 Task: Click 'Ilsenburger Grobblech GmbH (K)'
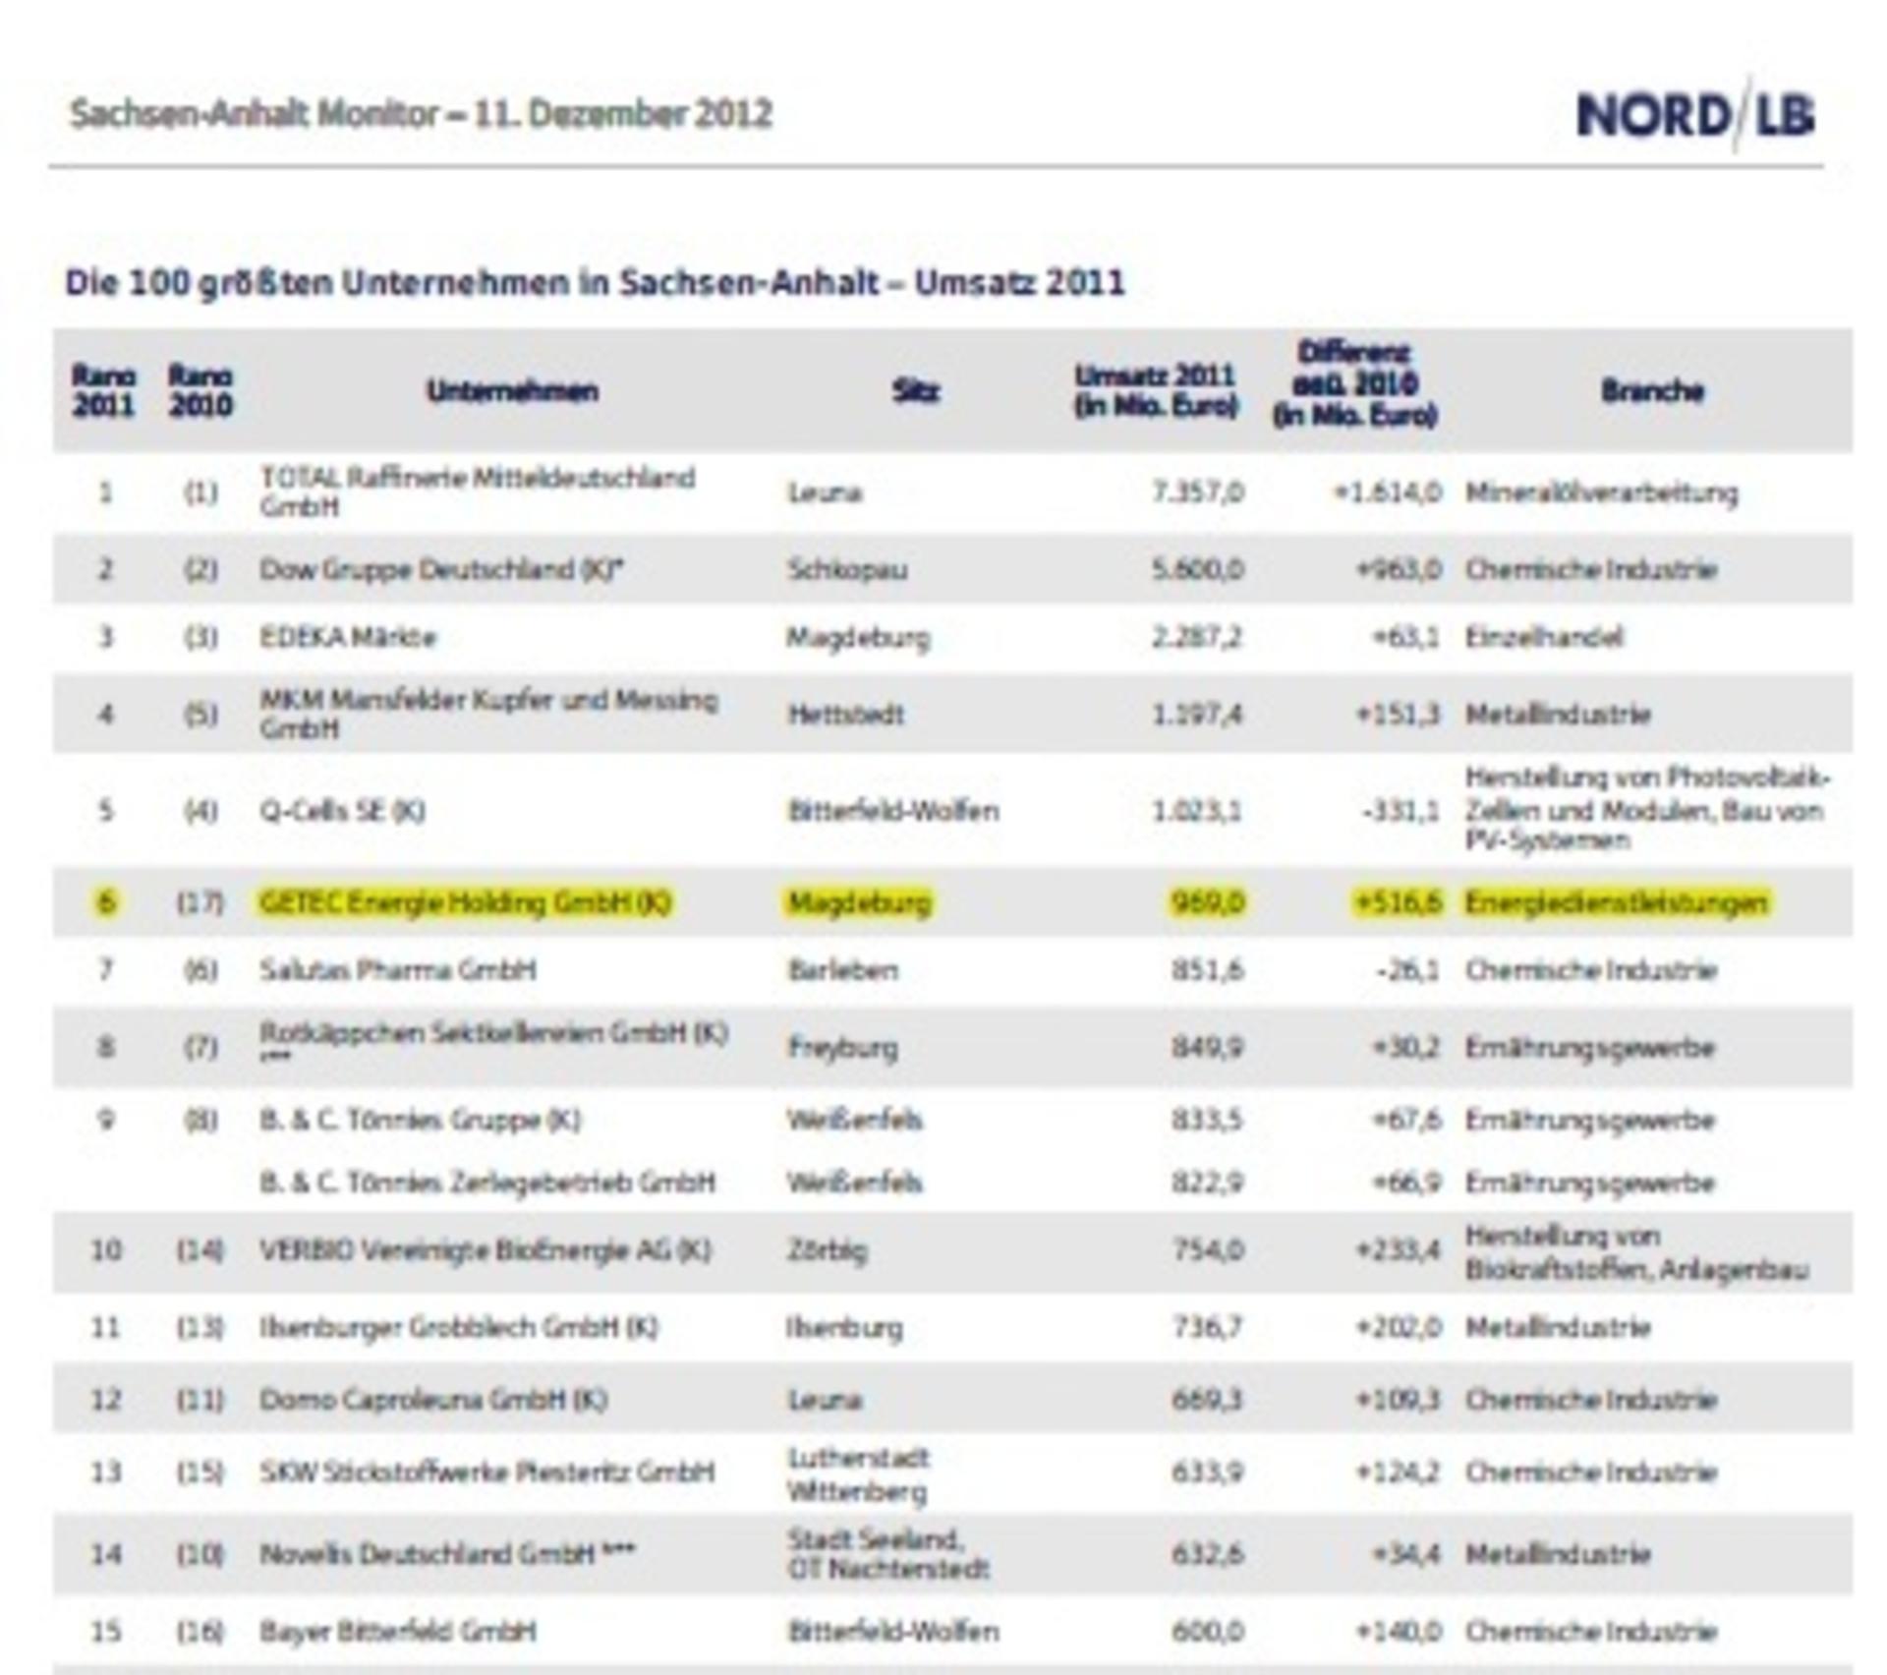pos(459,1327)
